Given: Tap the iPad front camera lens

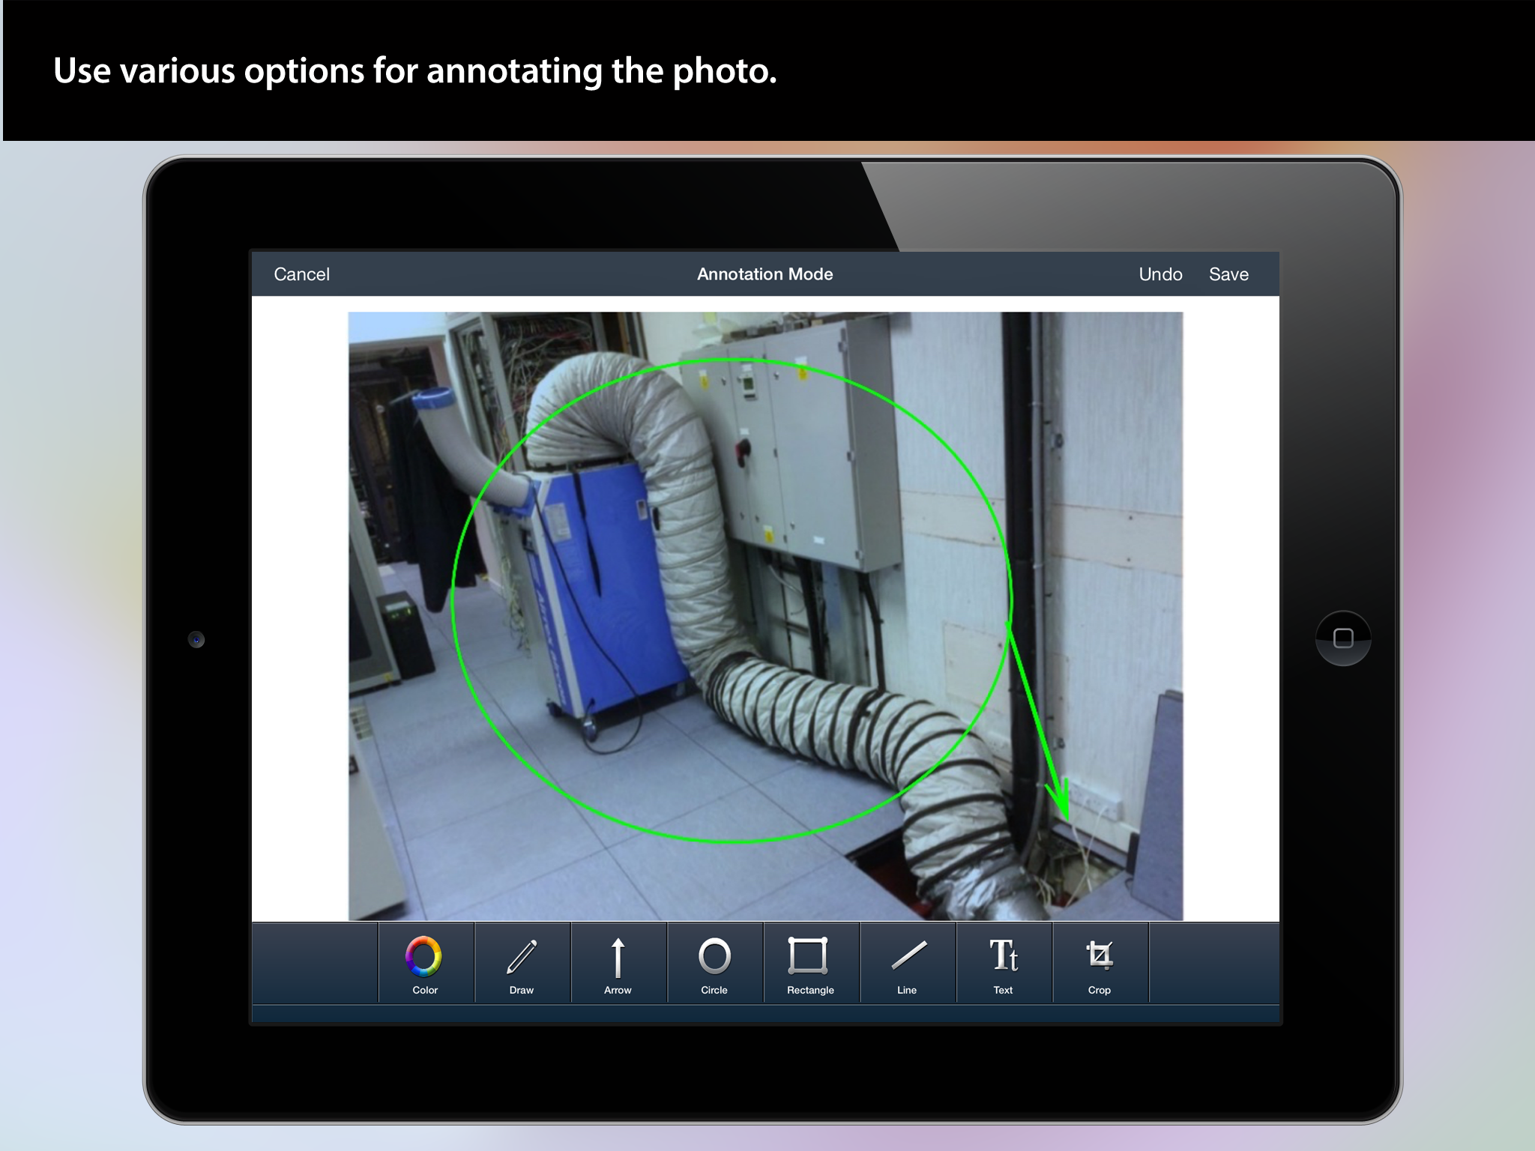Looking at the screenshot, I should tap(196, 639).
